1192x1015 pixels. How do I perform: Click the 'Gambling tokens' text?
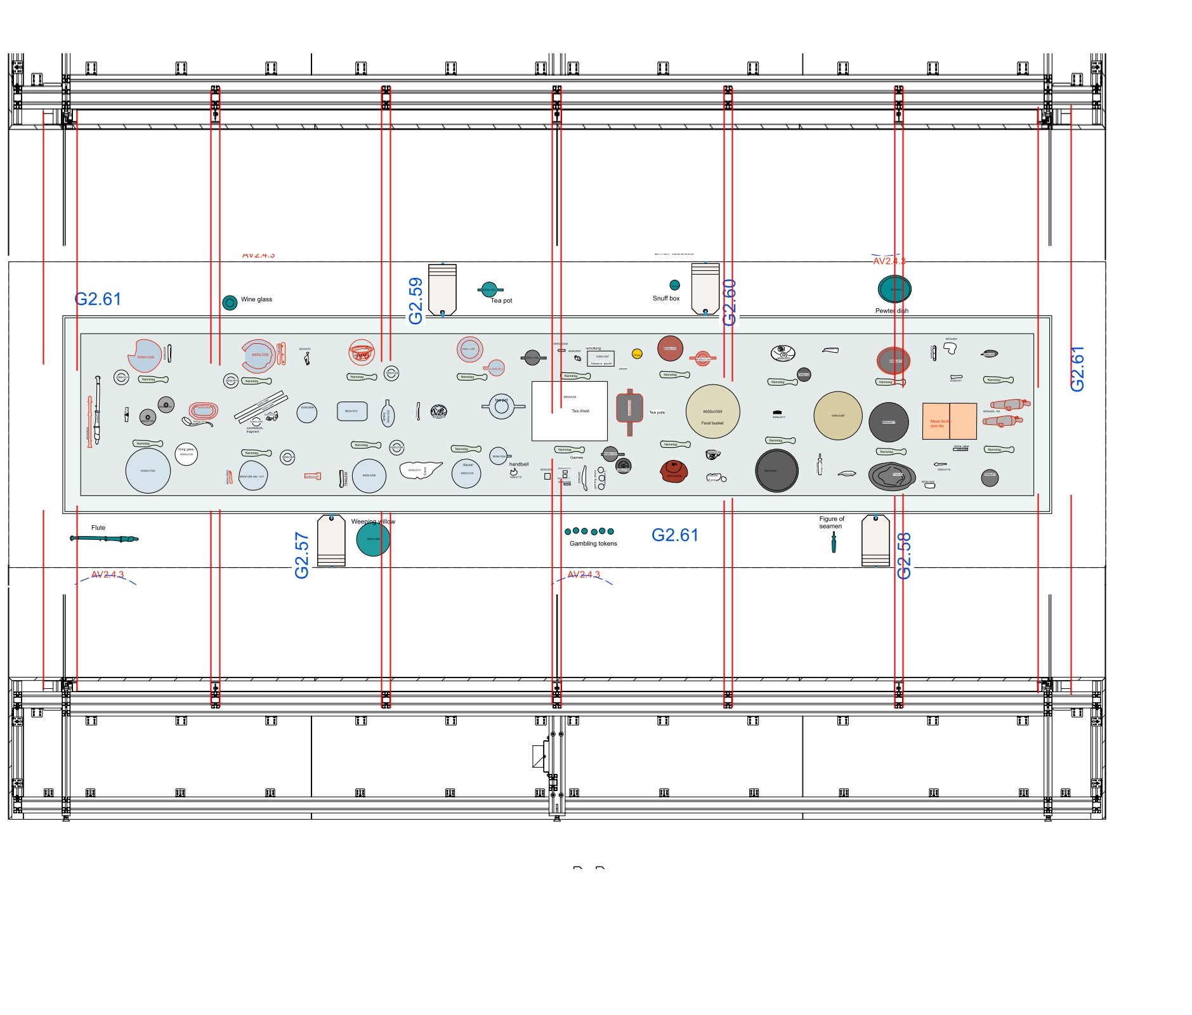593,543
